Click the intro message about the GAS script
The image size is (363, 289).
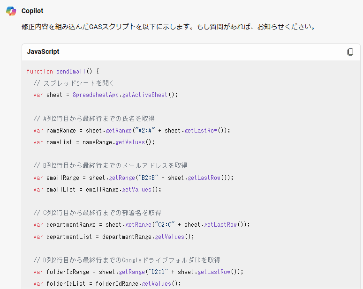click(168, 27)
